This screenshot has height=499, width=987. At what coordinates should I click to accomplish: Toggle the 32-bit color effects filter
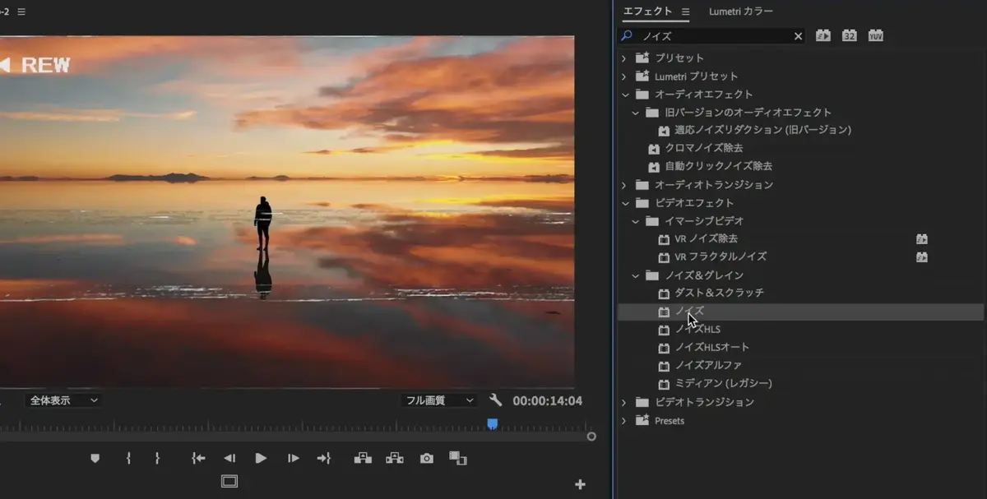(849, 35)
